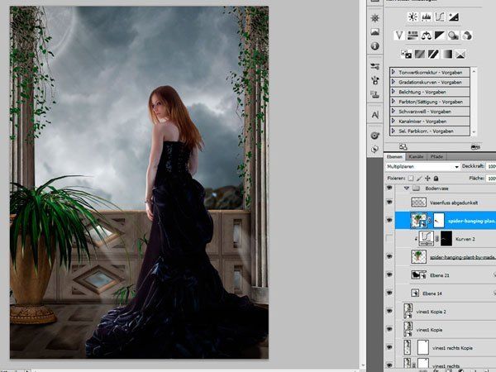Image resolution: width=496 pixels, height=372 pixels.
Task: Click the Deckkraft opacity field
Action: pos(491,166)
